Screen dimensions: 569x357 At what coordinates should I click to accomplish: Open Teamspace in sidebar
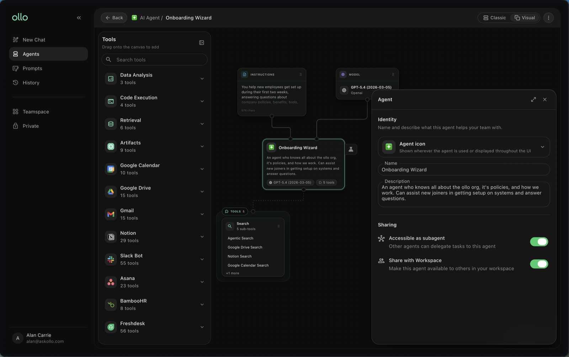48,112
